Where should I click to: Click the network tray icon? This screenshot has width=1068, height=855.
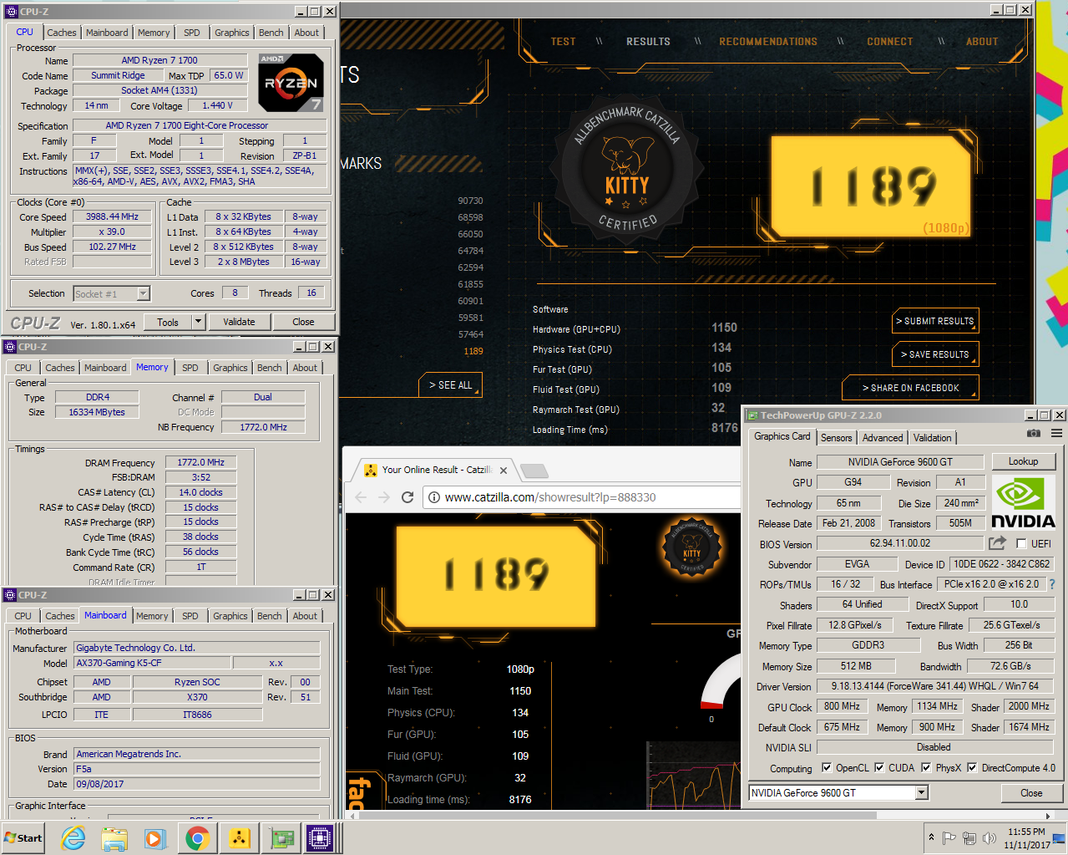tap(969, 838)
